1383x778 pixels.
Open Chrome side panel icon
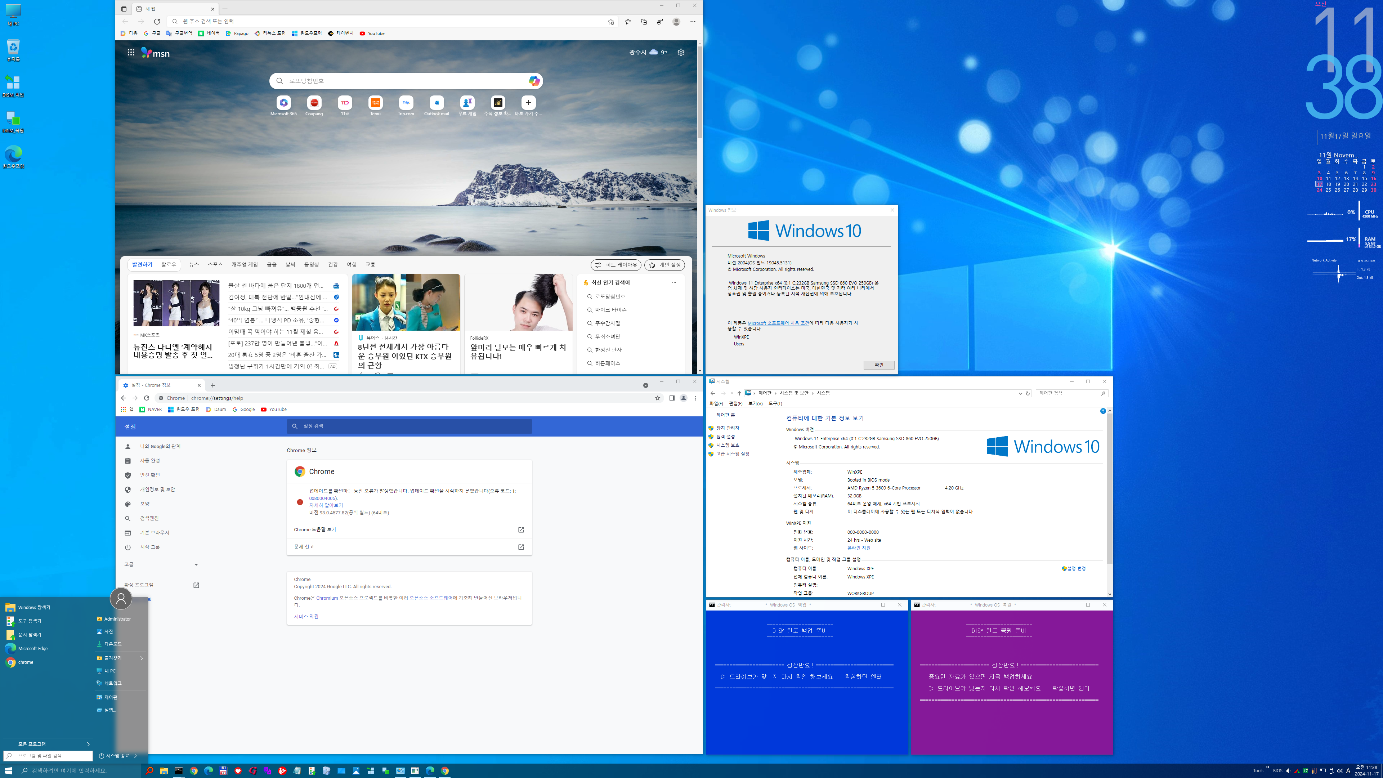click(672, 398)
